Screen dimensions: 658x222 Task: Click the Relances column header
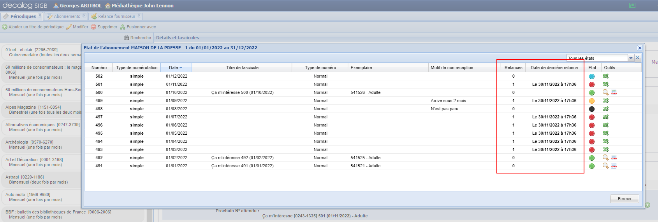513,68
